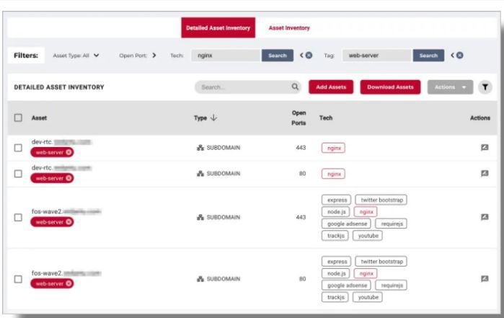Click the Tech filter field containing nginx
Screen dimensions: 504x318
click(x=225, y=56)
